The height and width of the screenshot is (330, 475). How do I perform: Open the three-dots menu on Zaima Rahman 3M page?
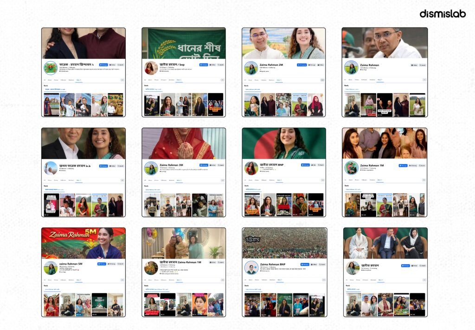222,180
